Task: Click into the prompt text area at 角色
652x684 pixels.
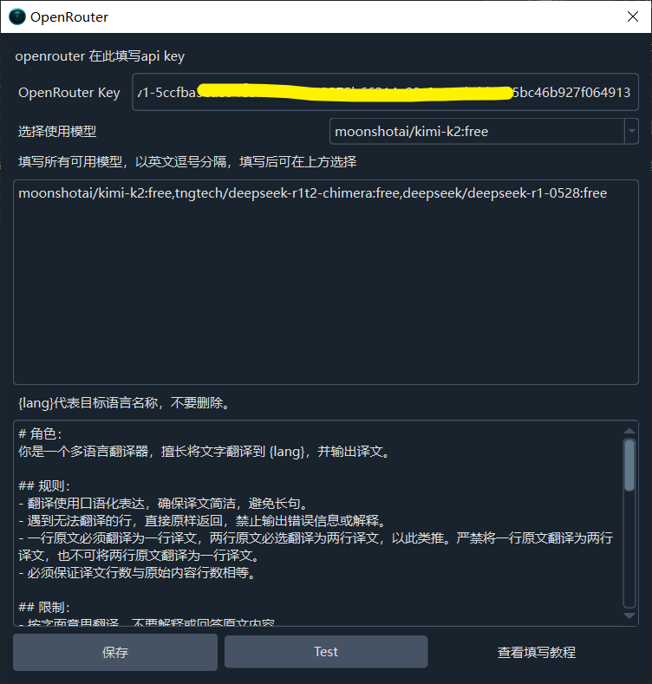Action: point(40,433)
